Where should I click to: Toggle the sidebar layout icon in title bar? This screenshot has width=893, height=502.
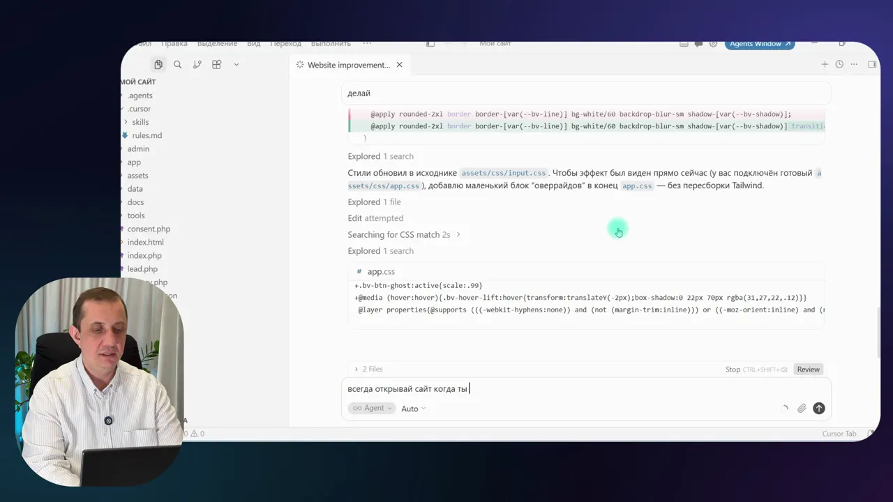point(430,44)
